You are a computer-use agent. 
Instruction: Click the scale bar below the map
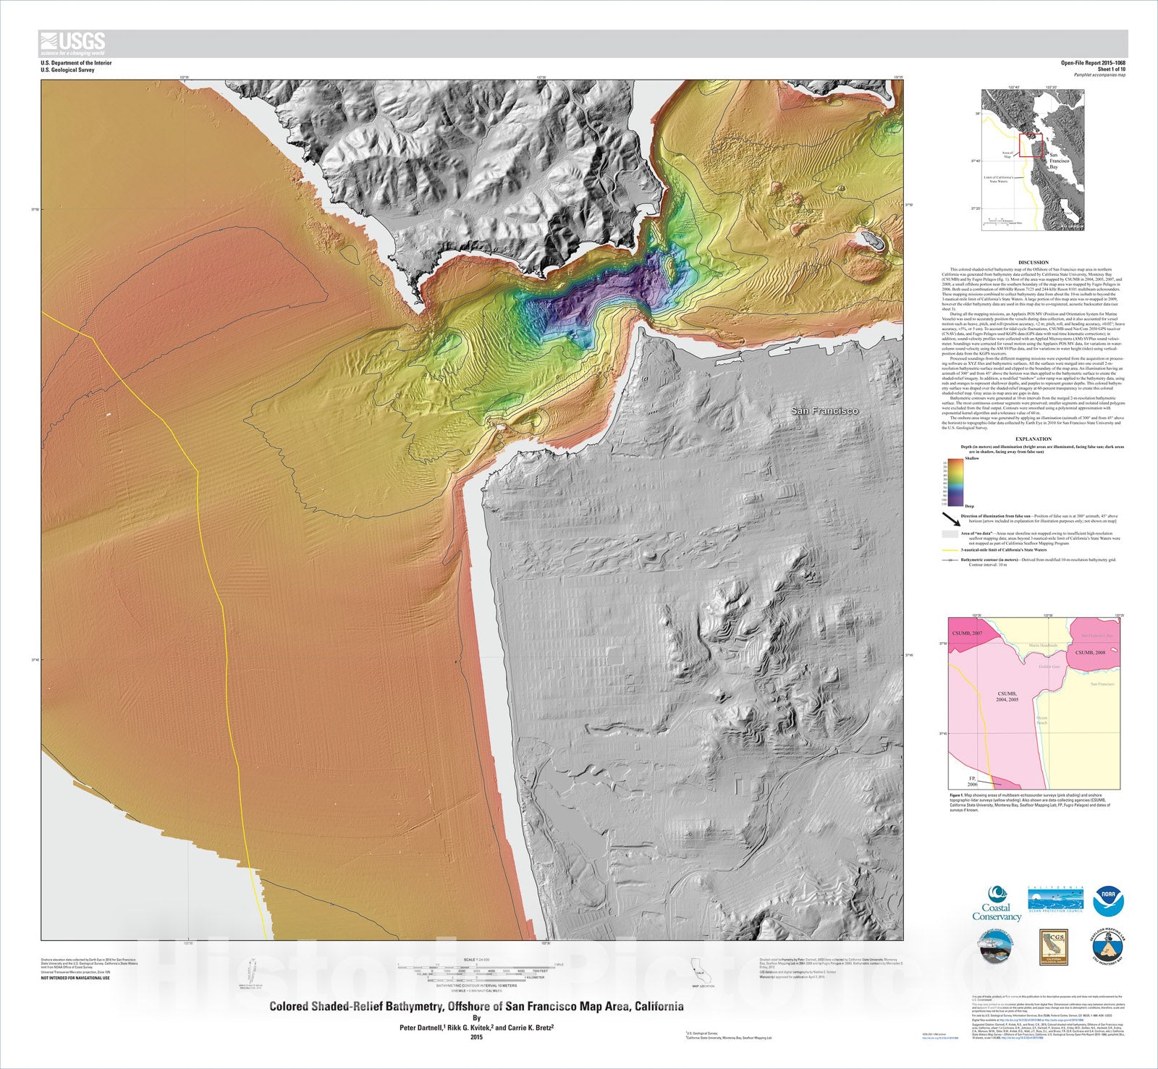tap(477, 971)
